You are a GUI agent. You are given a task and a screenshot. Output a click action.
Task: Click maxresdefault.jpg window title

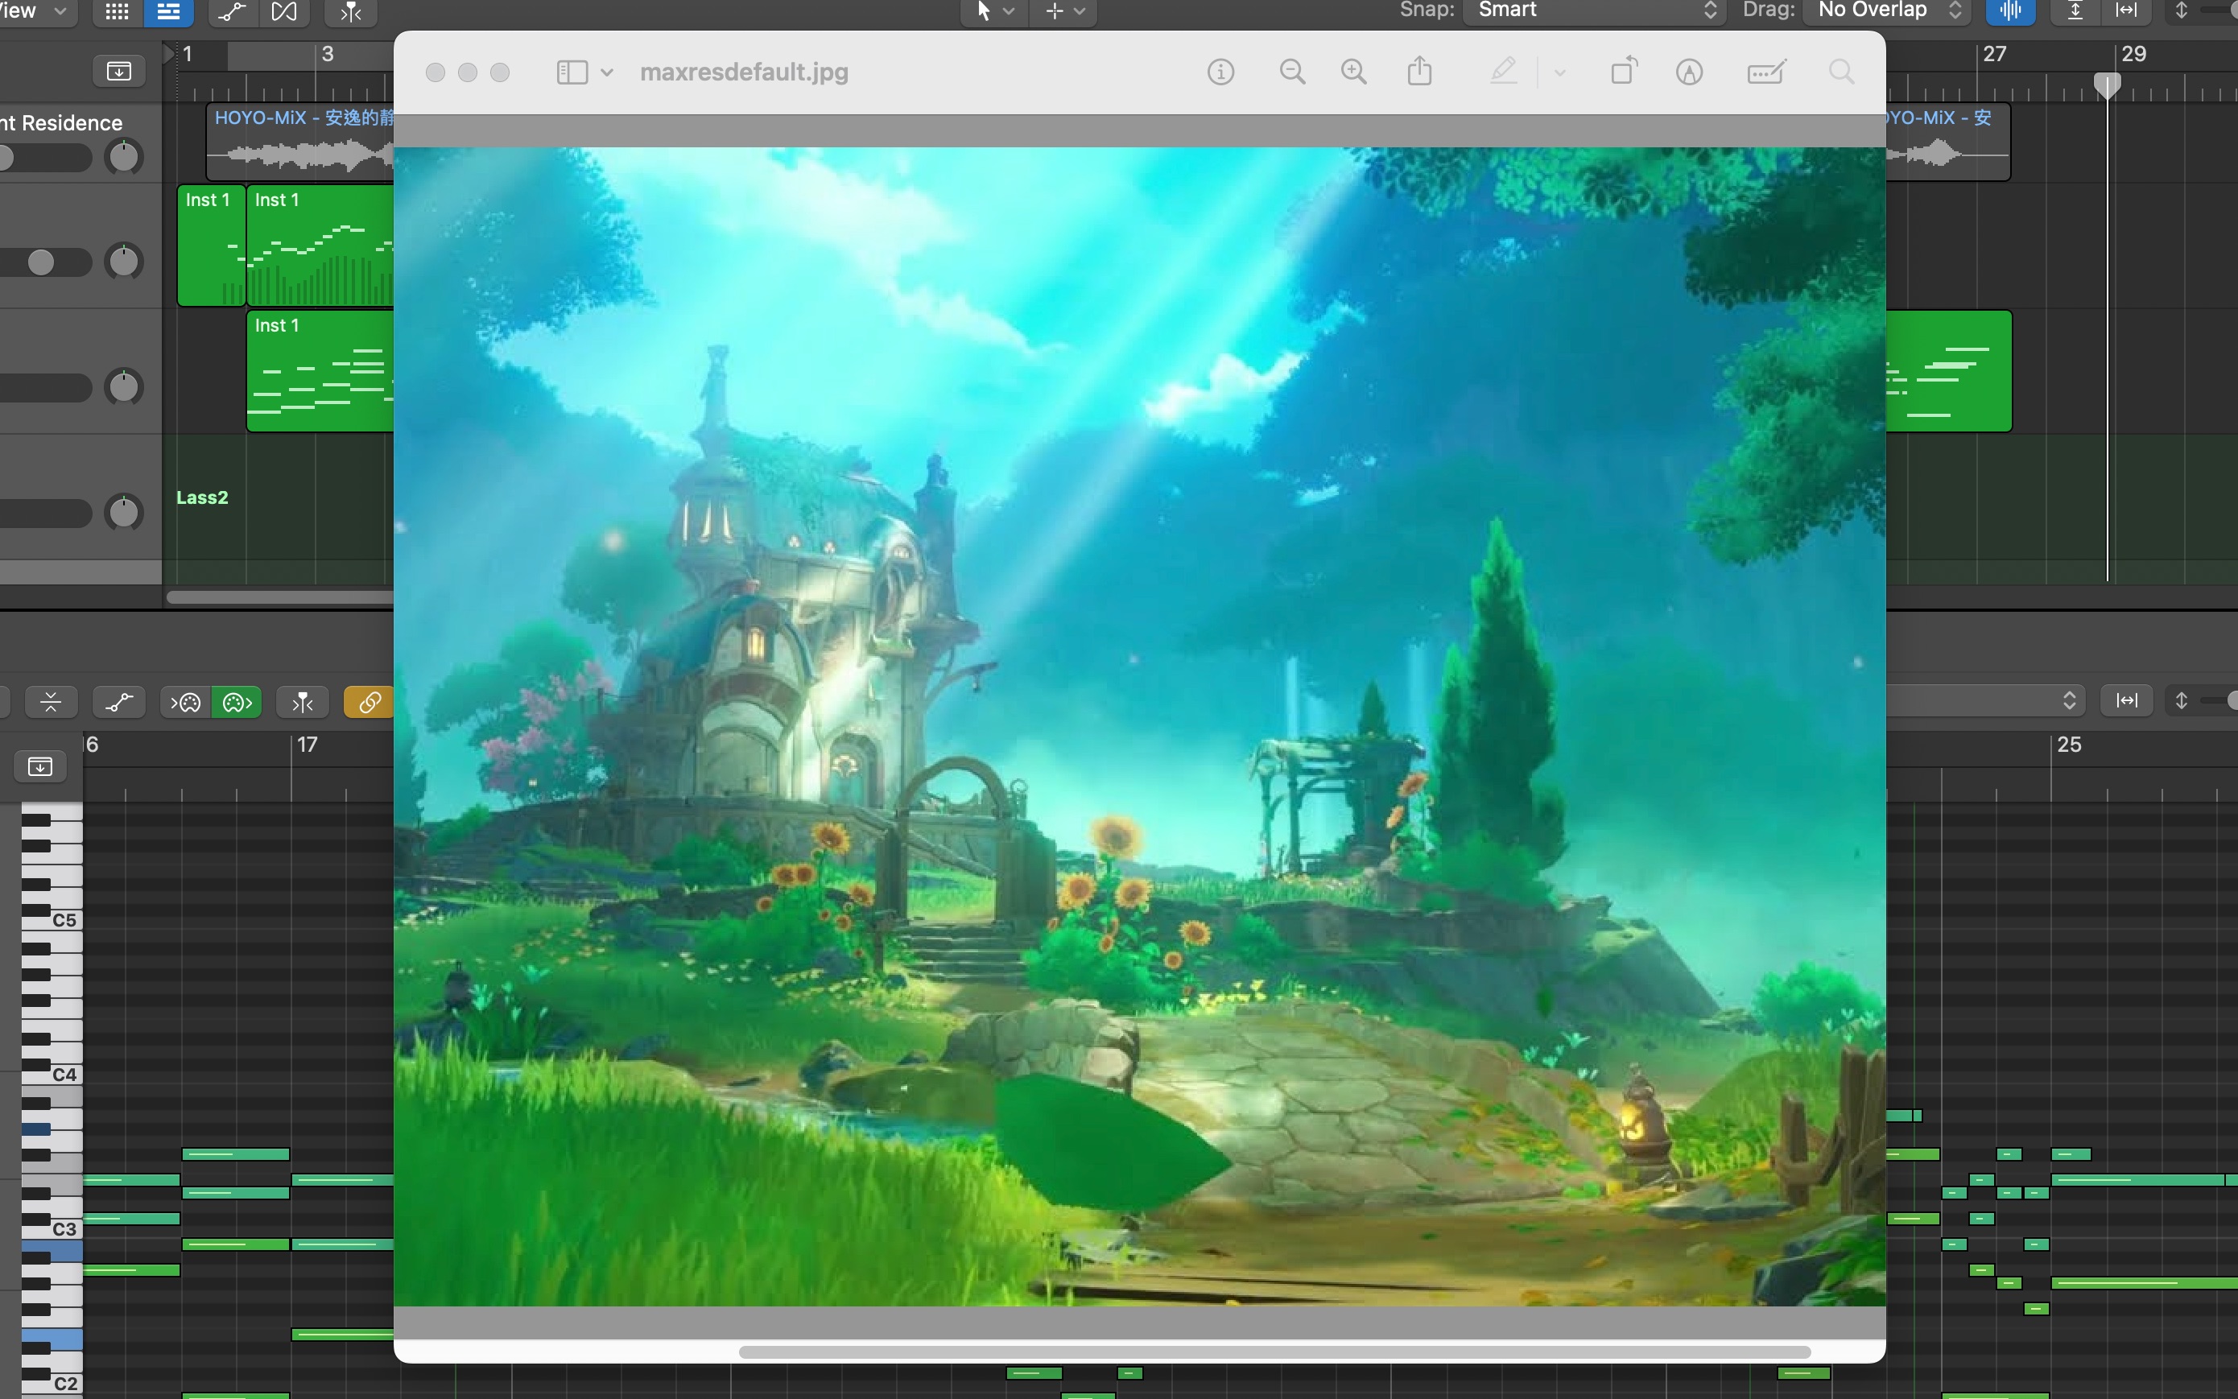click(x=744, y=72)
